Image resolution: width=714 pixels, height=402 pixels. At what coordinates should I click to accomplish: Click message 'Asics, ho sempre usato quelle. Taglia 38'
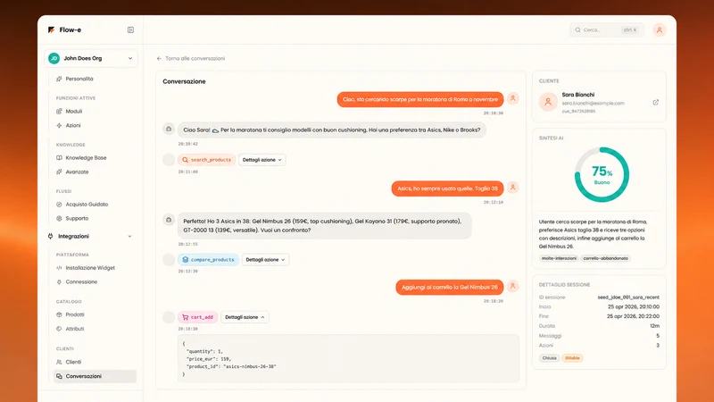[x=447, y=188]
